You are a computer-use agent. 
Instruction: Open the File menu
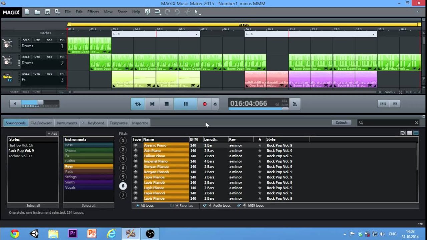click(68, 12)
